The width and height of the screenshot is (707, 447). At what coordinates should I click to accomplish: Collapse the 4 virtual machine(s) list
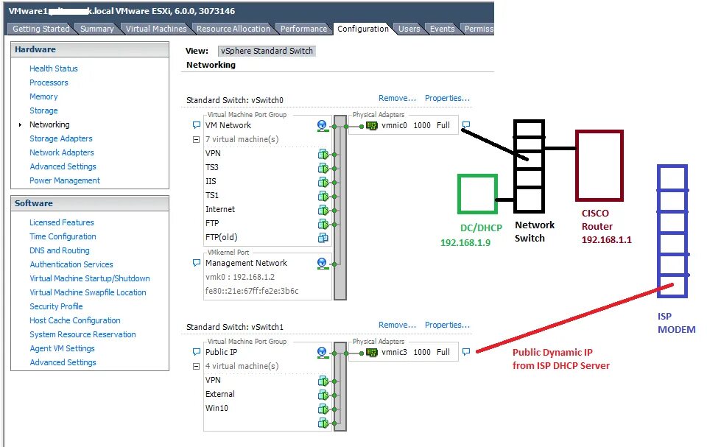196,367
